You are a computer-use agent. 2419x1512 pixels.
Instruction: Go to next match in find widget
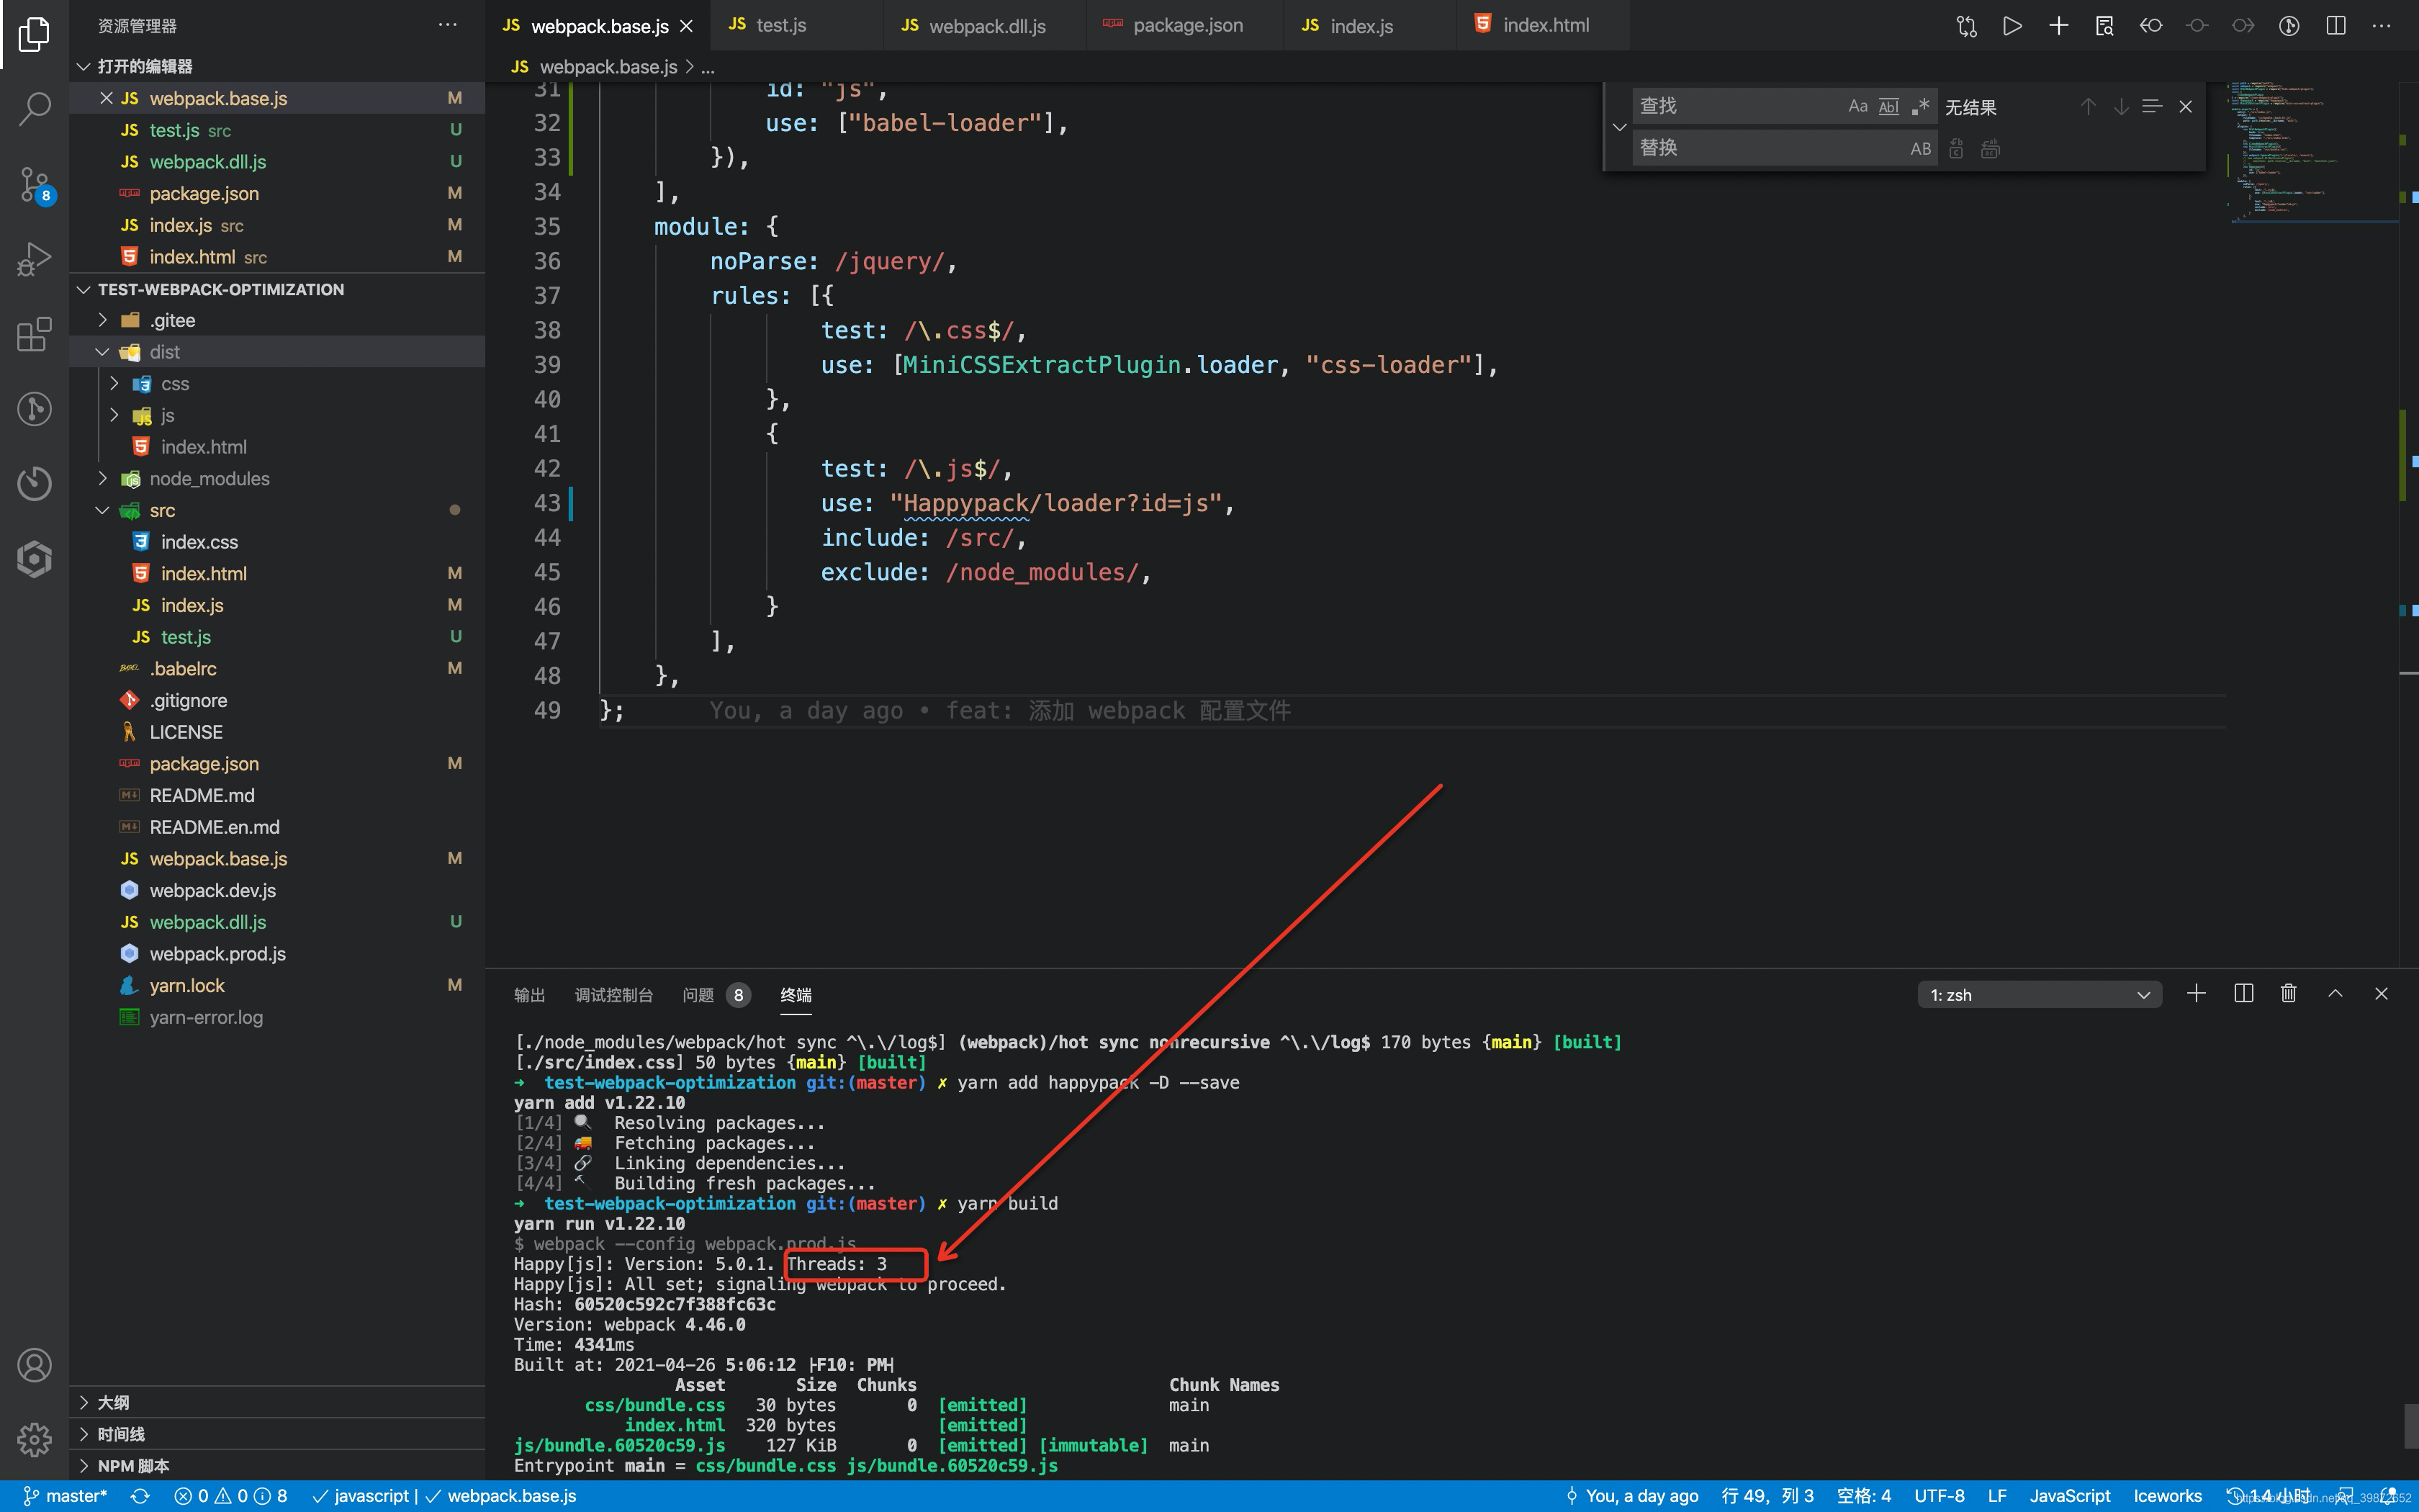(2120, 106)
